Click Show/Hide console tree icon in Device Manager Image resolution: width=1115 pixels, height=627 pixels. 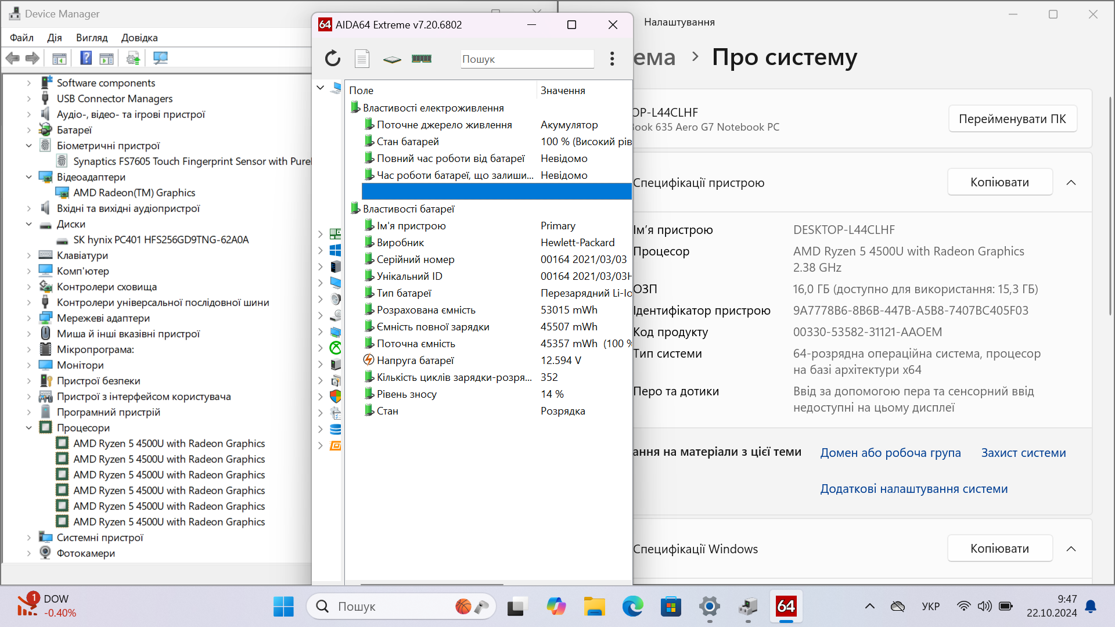[x=59, y=58]
